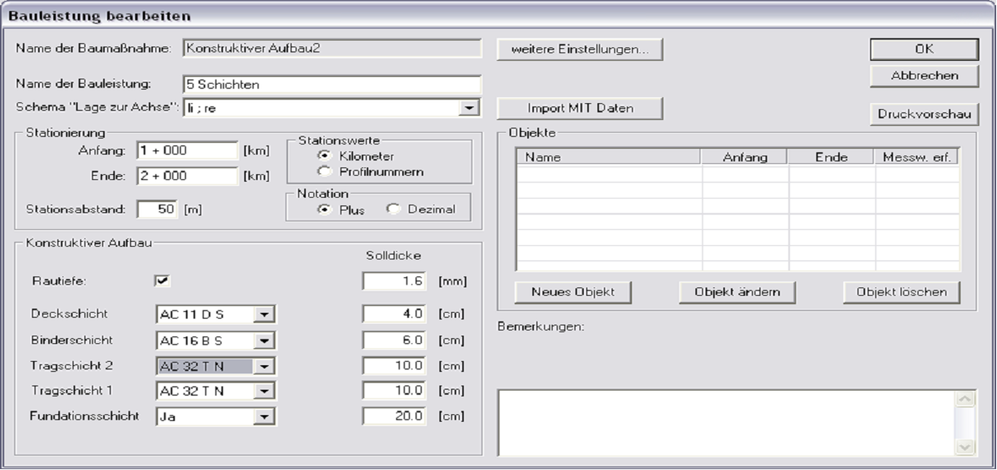Open the Tragschicht 2 dropdown
This screenshot has height=470, width=997.
pyautogui.click(x=265, y=366)
